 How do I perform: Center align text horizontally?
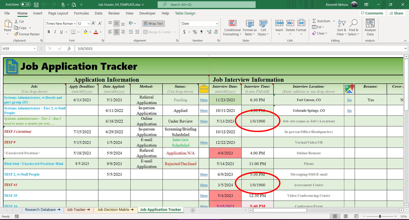click(x=116, y=32)
